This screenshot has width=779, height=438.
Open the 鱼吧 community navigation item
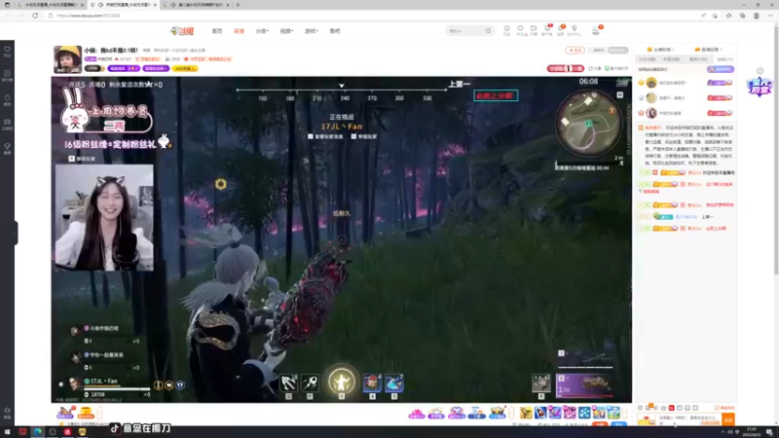(335, 31)
